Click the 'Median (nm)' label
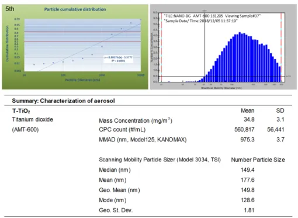Viewport: 298px width, 218px height. click(x=115, y=170)
